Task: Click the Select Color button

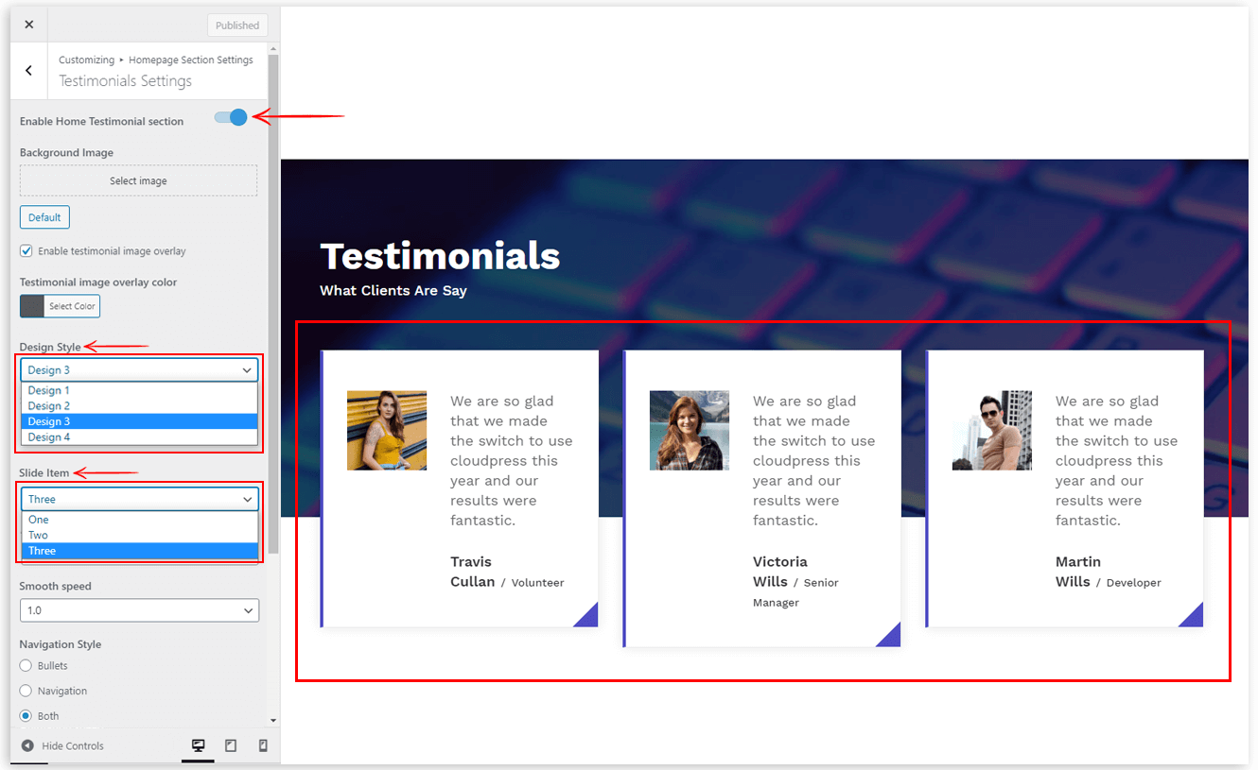Action: [73, 306]
